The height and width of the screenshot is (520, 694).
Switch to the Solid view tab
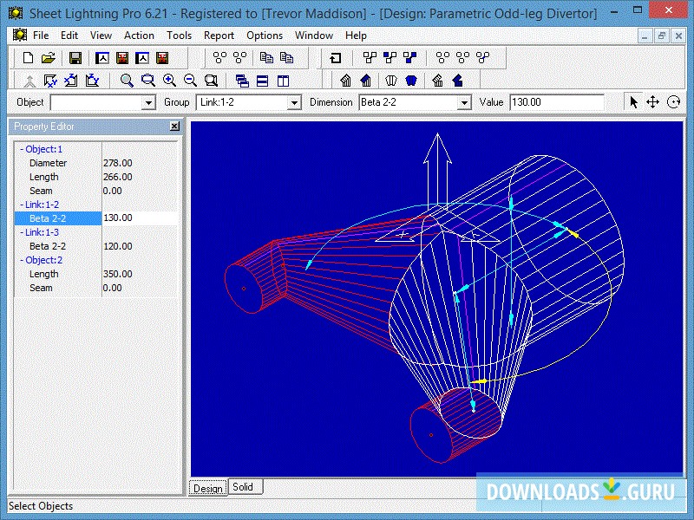[x=244, y=486]
